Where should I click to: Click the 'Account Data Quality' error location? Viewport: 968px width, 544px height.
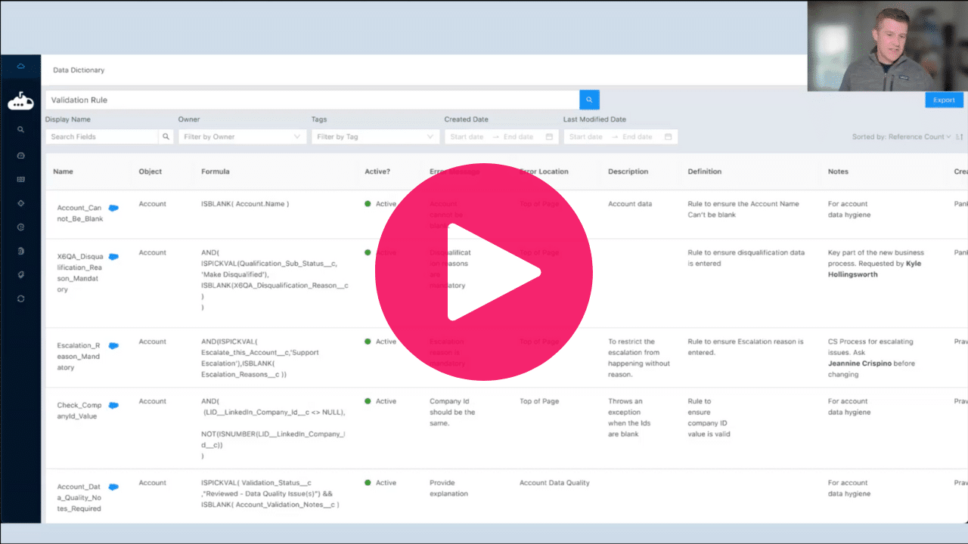554,483
